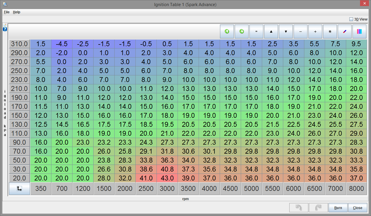The height and width of the screenshot is (216, 371).
Task: Click the Close button at bottom right
Action: pyautogui.click(x=357, y=208)
